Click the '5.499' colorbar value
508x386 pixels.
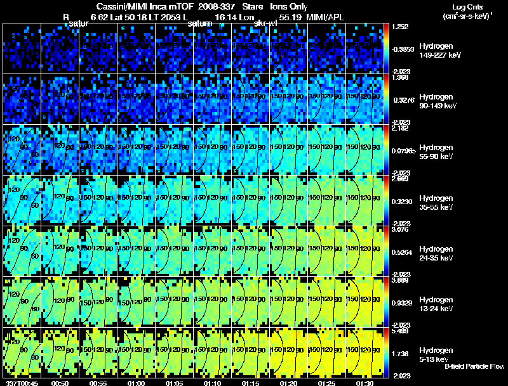pos(400,331)
